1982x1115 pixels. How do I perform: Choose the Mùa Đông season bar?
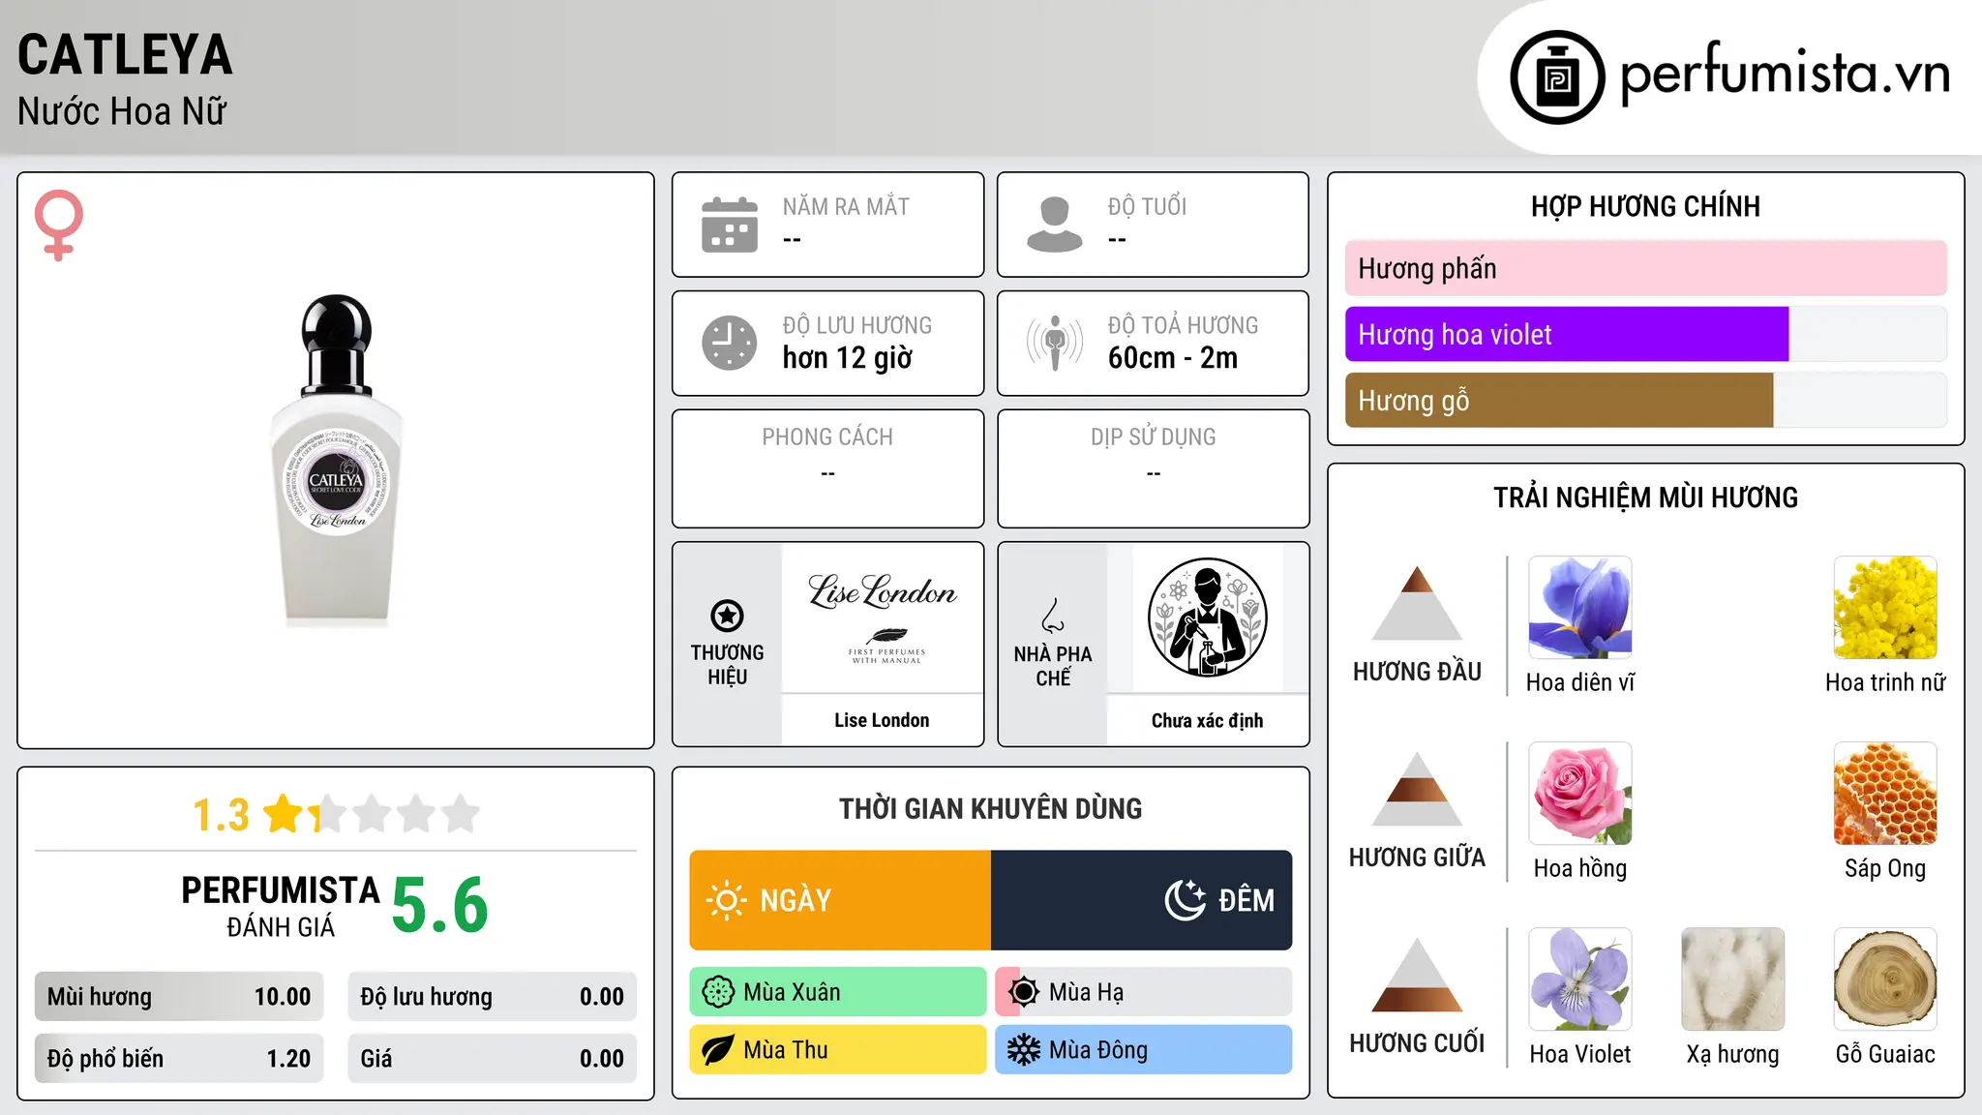1144,1050
